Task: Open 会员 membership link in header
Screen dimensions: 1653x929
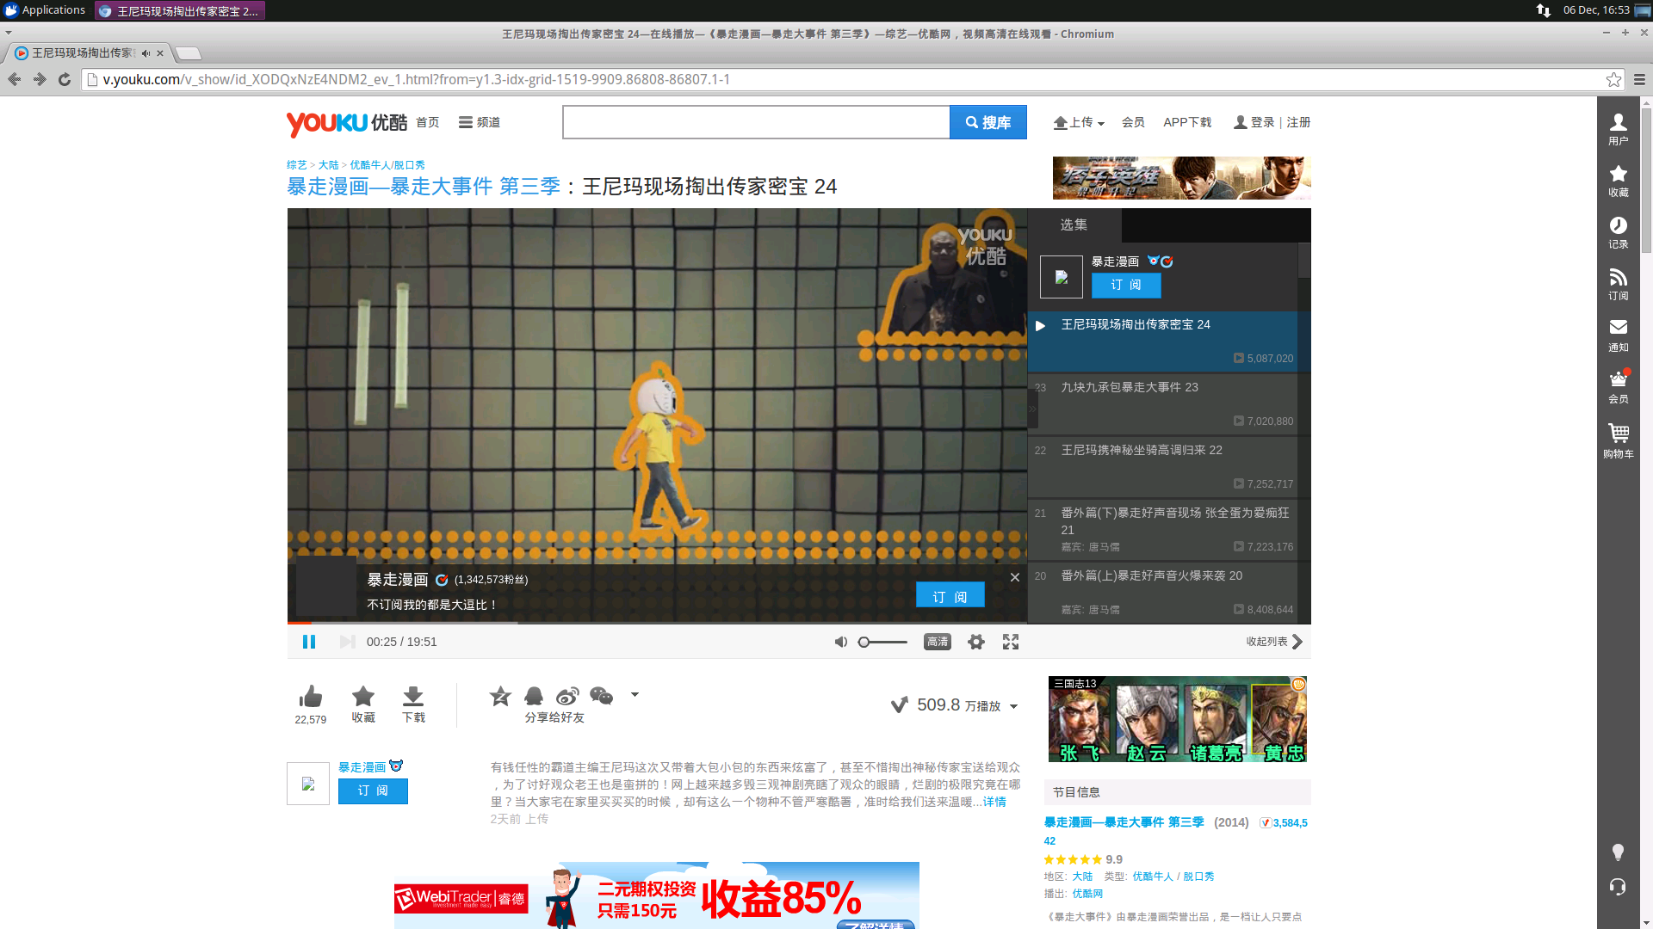Action: point(1133,122)
